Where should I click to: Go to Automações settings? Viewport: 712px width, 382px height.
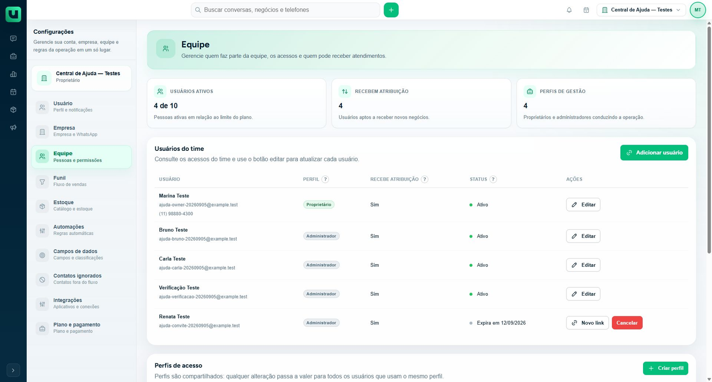81,230
